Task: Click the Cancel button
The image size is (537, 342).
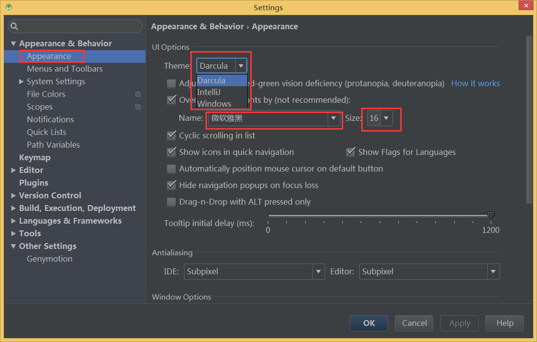Action: coord(414,323)
